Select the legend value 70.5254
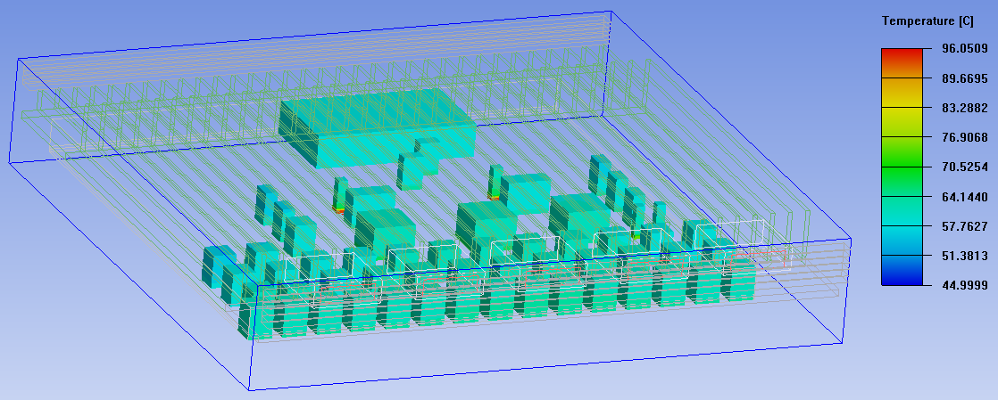Viewport: 998px width, 400px height. click(x=964, y=167)
